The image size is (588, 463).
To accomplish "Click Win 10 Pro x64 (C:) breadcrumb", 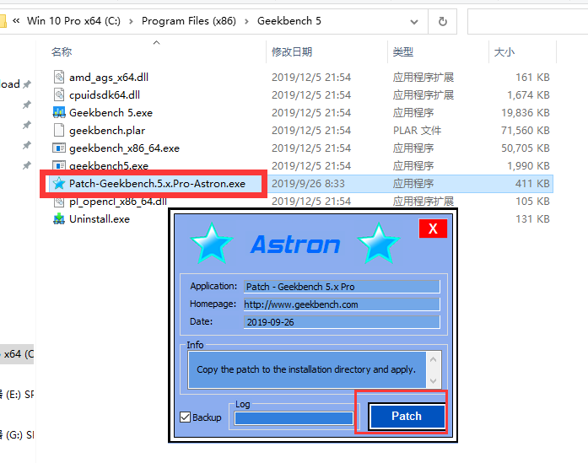I will 73,21.
